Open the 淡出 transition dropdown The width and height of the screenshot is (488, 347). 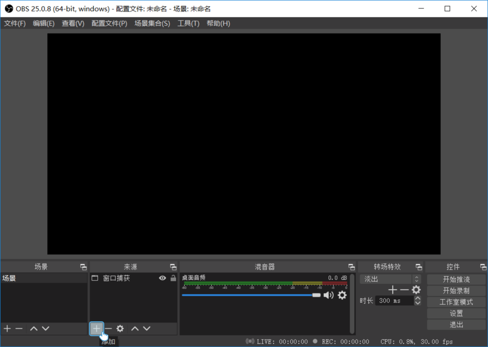[390, 279]
